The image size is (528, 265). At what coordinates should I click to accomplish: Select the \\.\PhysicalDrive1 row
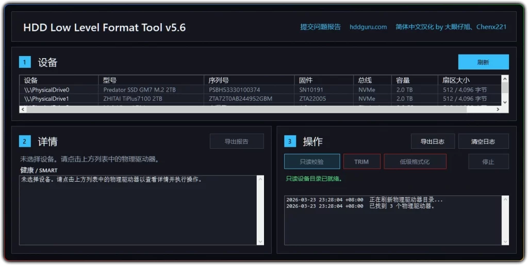point(260,99)
